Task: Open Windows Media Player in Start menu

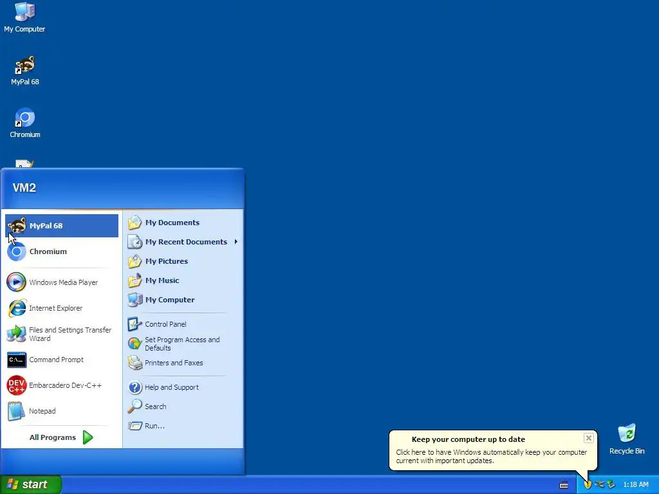Action: click(x=61, y=282)
